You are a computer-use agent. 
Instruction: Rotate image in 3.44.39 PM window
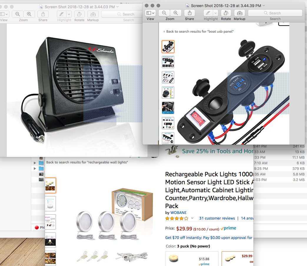pyautogui.click(x=226, y=13)
